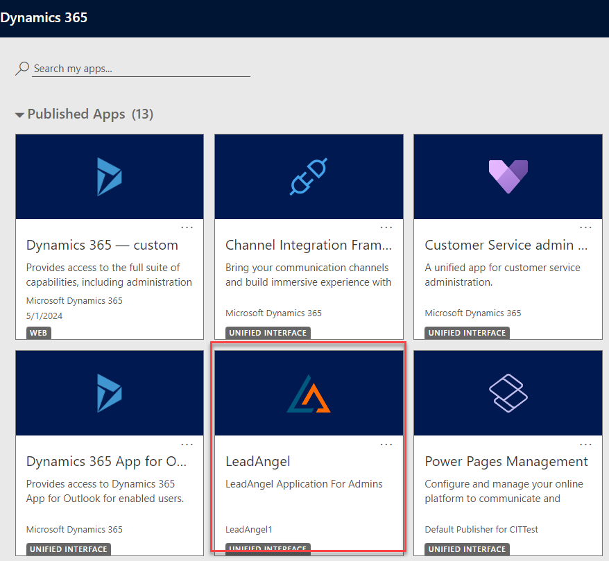Image resolution: width=609 pixels, height=561 pixels.
Task: Open Channel Integration Framework plug icon
Action: coord(309,176)
